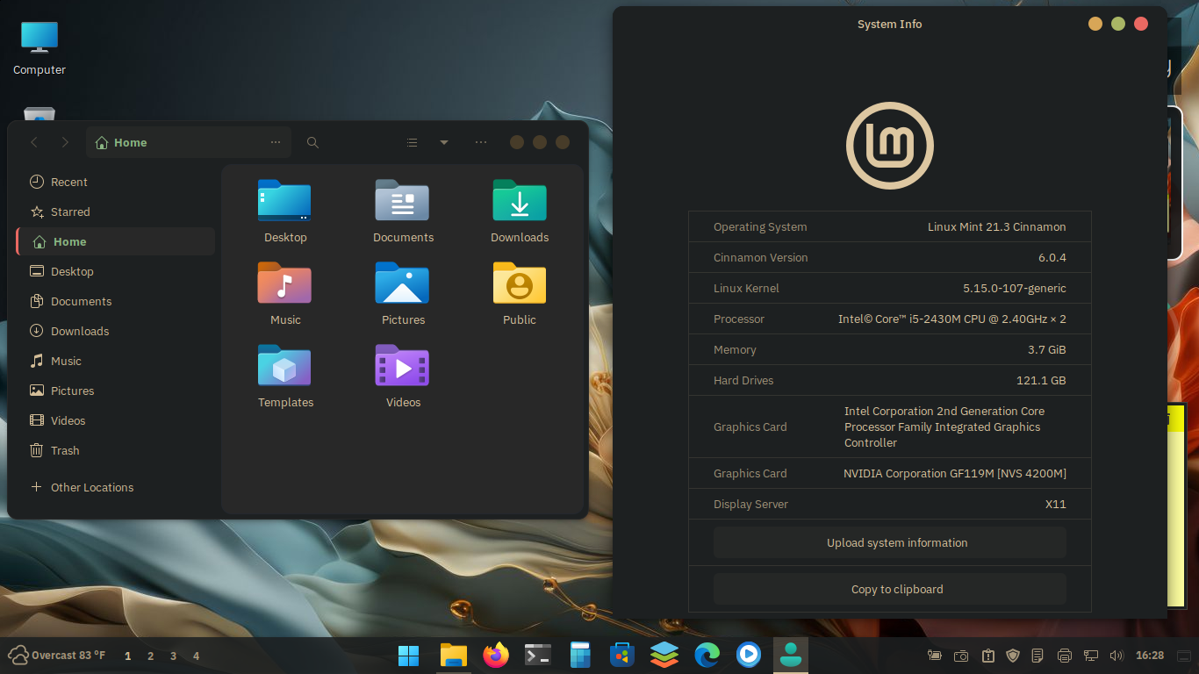Open Desktop from the sidebar

coord(116,272)
